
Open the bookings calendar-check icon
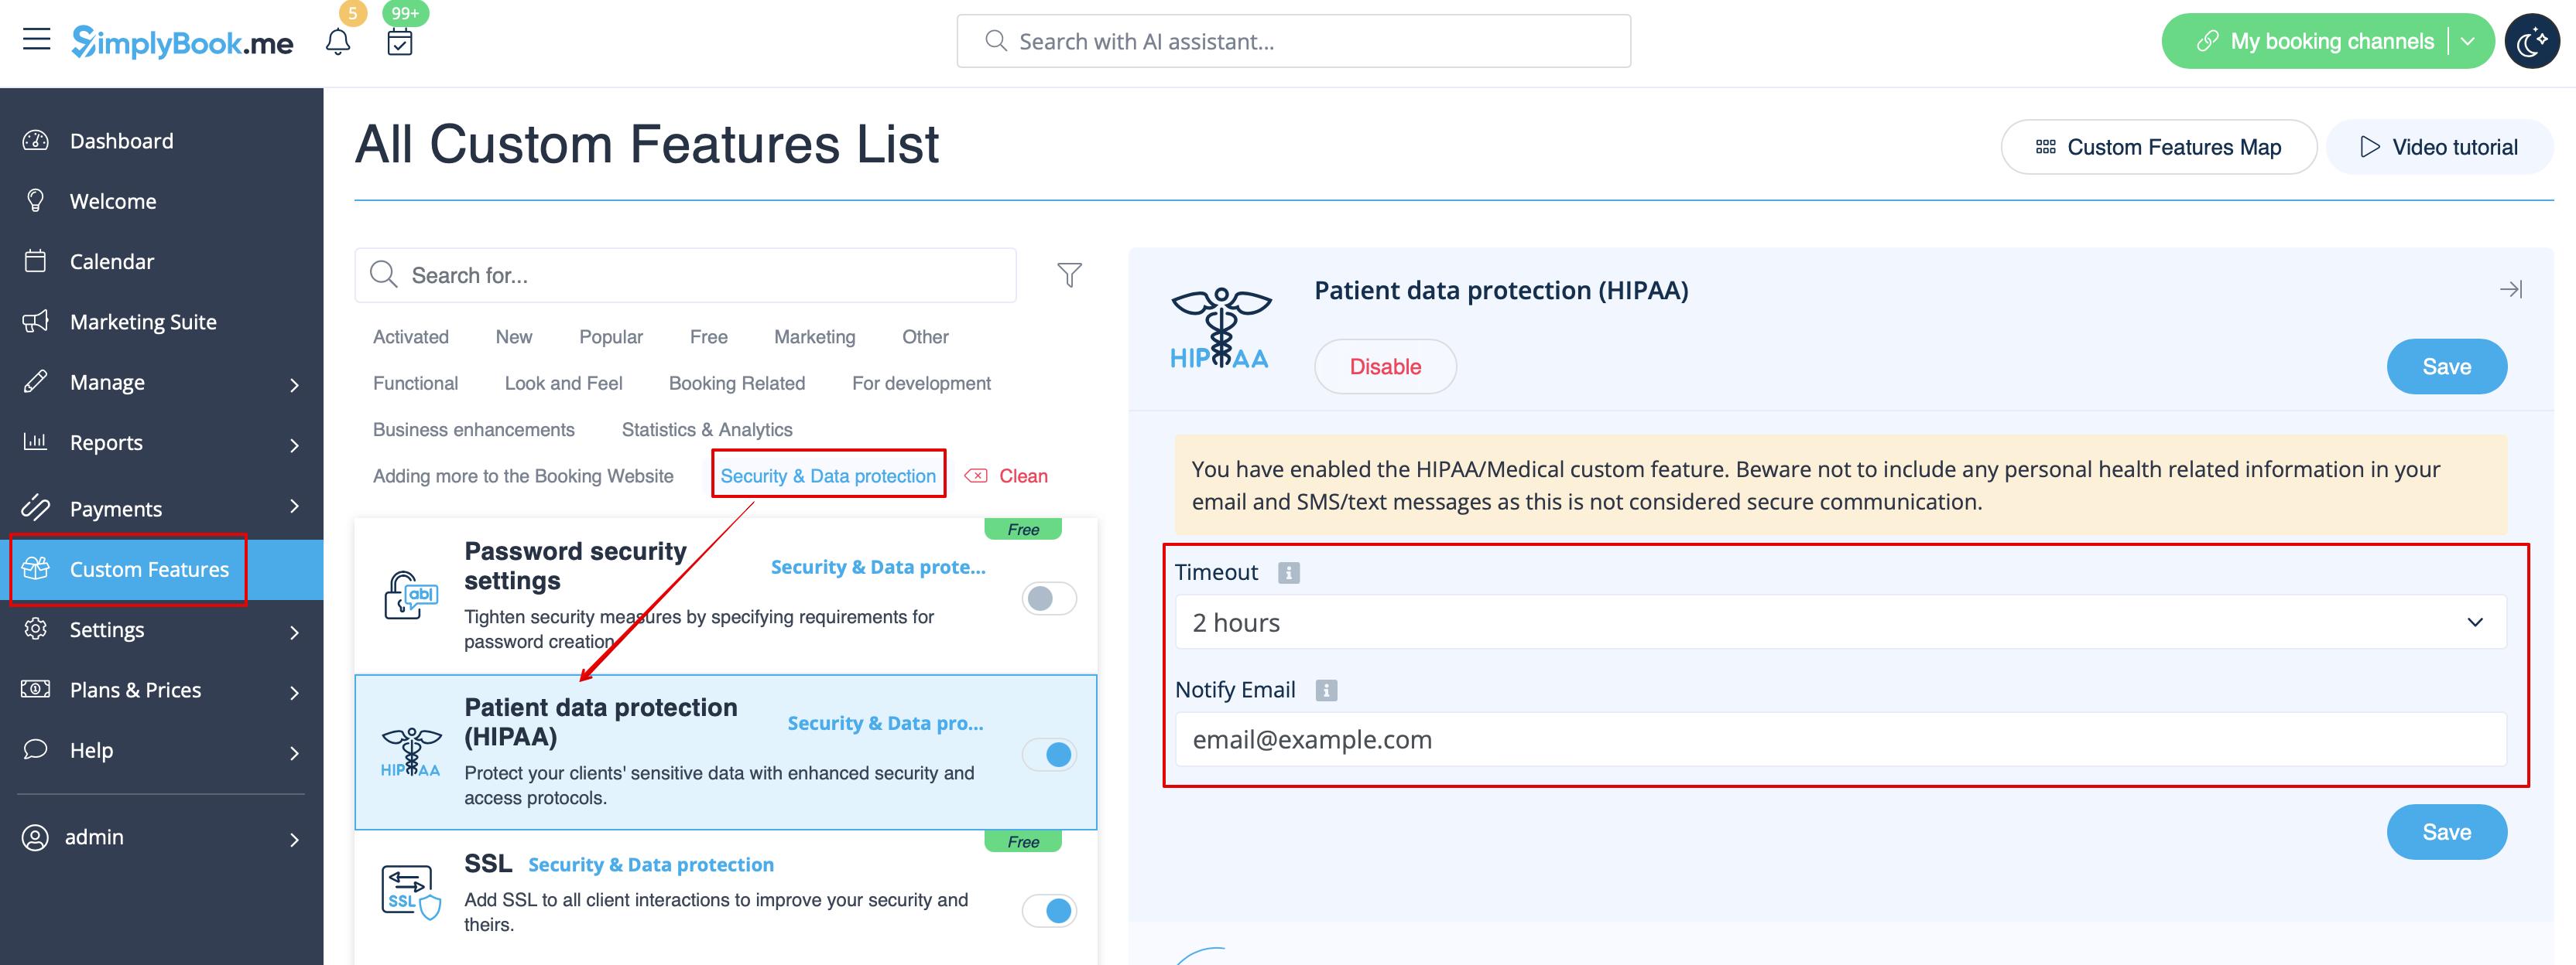400,42
